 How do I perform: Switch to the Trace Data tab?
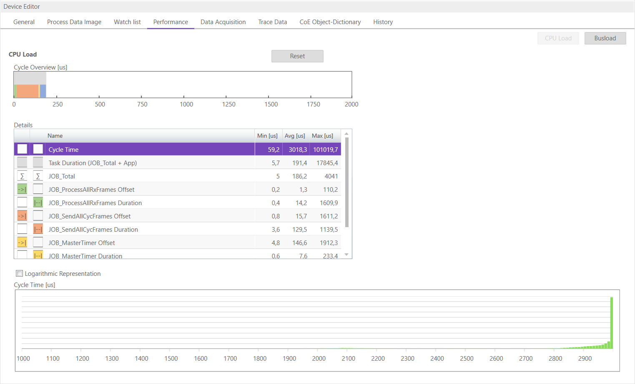point(272,22)
